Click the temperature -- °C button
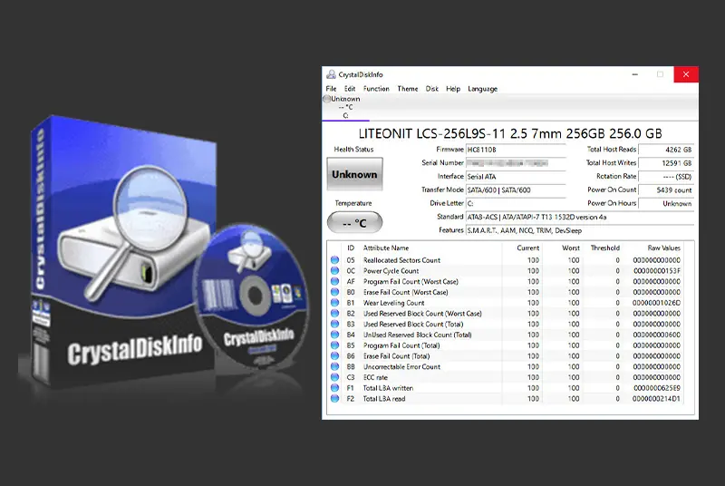 (354, 223)
